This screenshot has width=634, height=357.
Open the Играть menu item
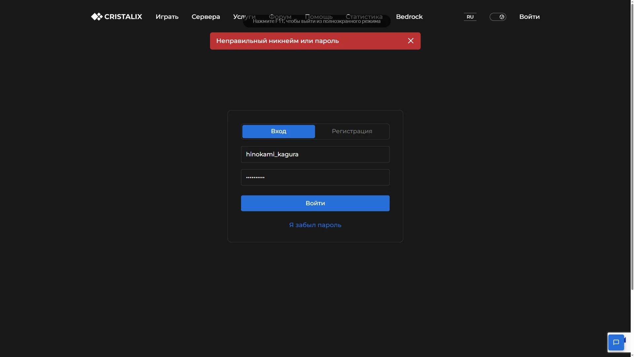click(x=167, y=17)
